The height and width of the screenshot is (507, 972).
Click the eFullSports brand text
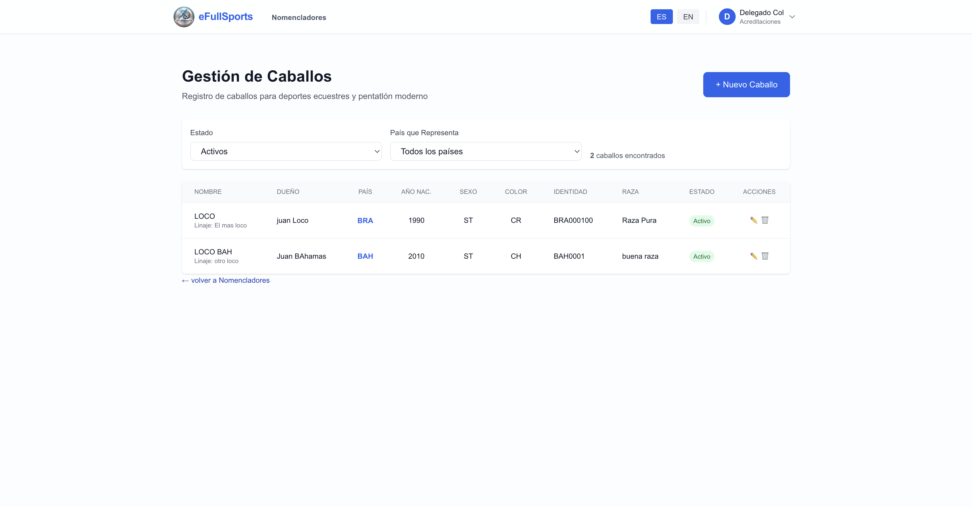(225, 16)
